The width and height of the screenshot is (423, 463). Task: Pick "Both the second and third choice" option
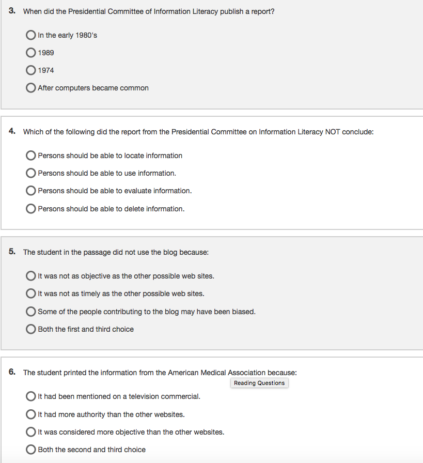click(x=30, y=449)
